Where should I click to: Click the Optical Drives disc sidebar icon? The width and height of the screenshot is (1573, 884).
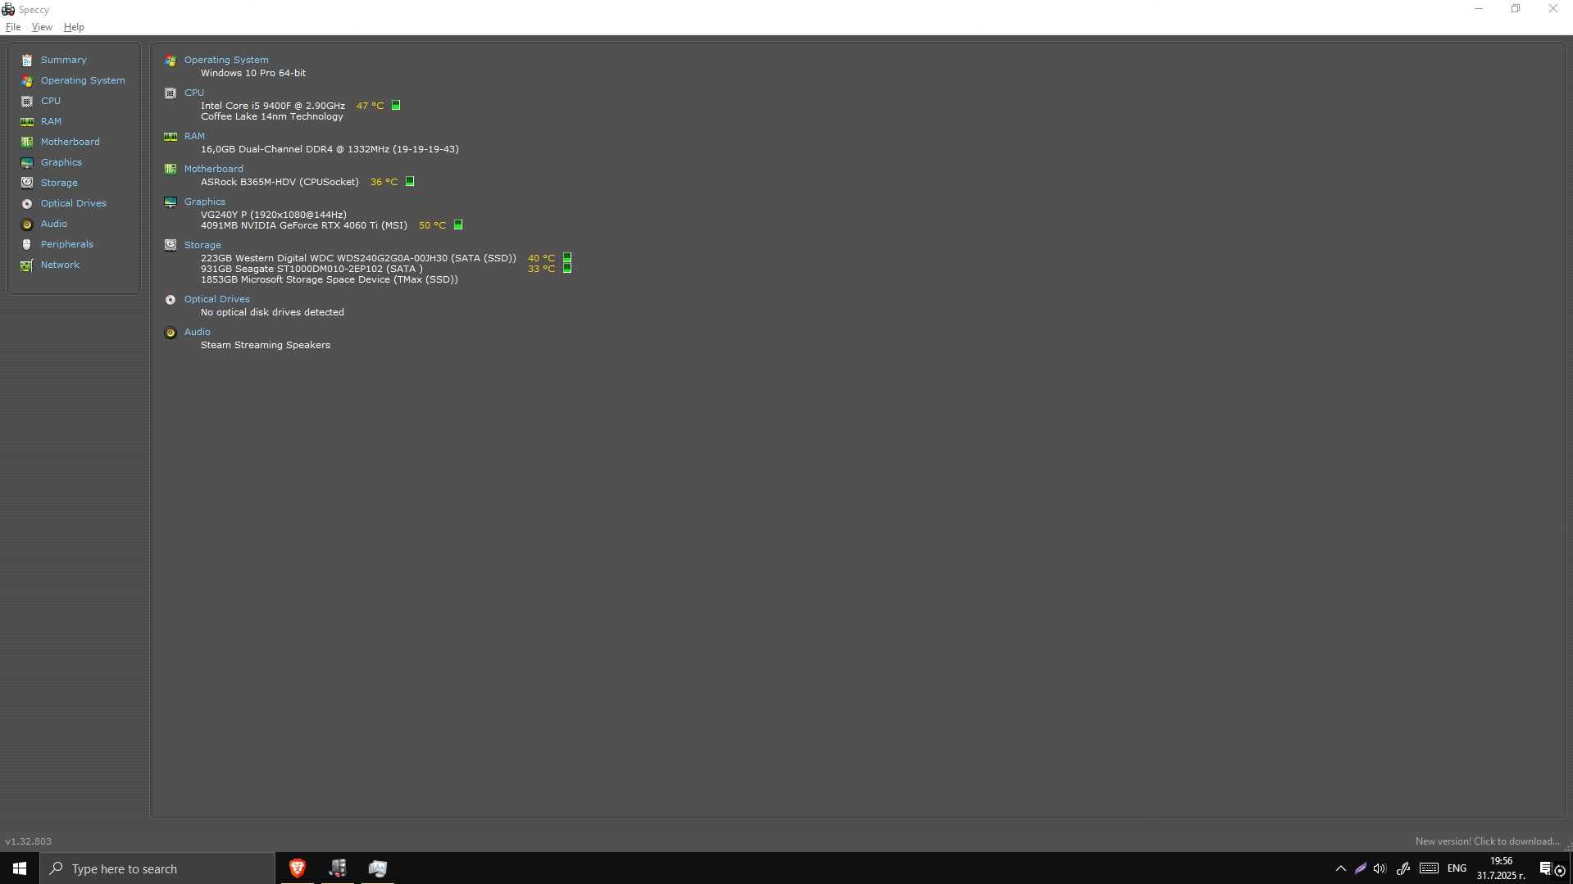click(27, 203)
